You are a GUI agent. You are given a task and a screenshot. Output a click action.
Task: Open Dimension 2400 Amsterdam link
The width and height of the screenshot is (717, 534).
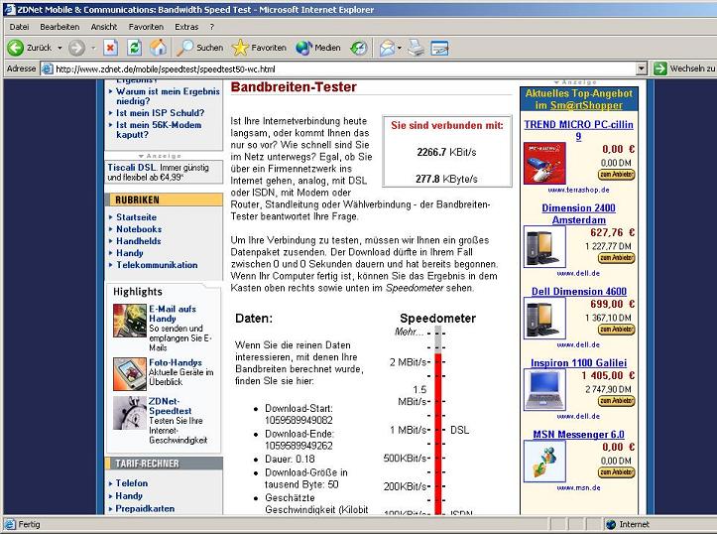578,213
